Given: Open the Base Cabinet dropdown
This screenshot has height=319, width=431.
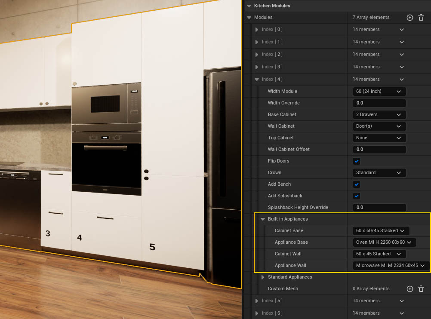Looking at the screenshot, I should pos(379,115).
